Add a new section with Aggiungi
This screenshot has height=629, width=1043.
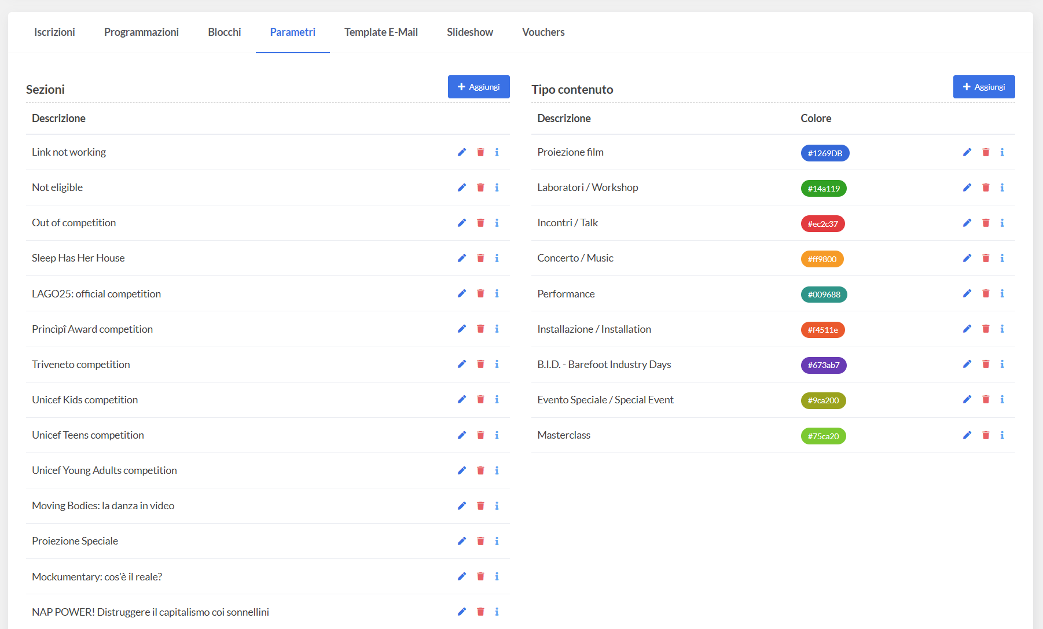[x=478, y=87]
